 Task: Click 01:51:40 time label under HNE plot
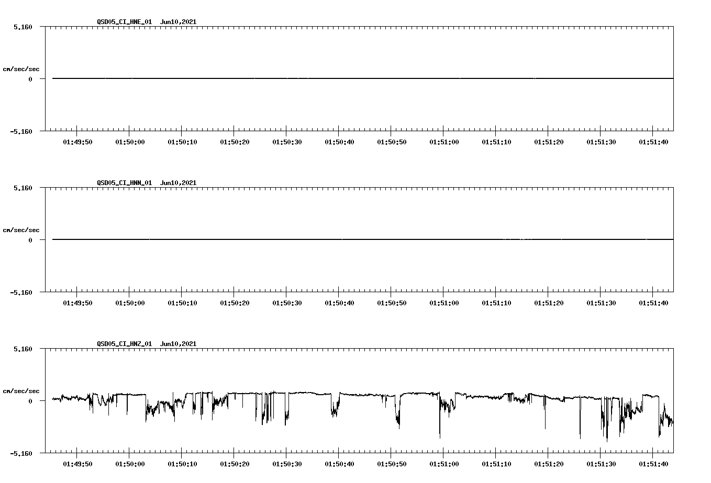pyautogui.click(x=653, y=142)
